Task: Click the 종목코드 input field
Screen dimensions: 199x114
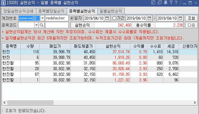Action: point(26,25)
